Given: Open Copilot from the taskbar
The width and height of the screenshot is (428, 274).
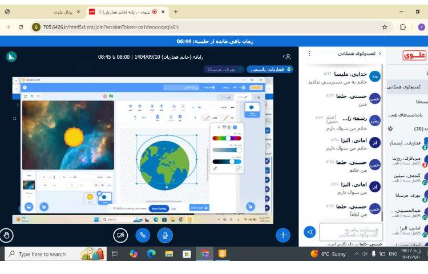Looking at the screenshot, I should click(134, 254).
